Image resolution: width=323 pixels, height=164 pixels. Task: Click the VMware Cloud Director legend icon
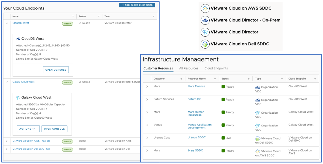205,32
